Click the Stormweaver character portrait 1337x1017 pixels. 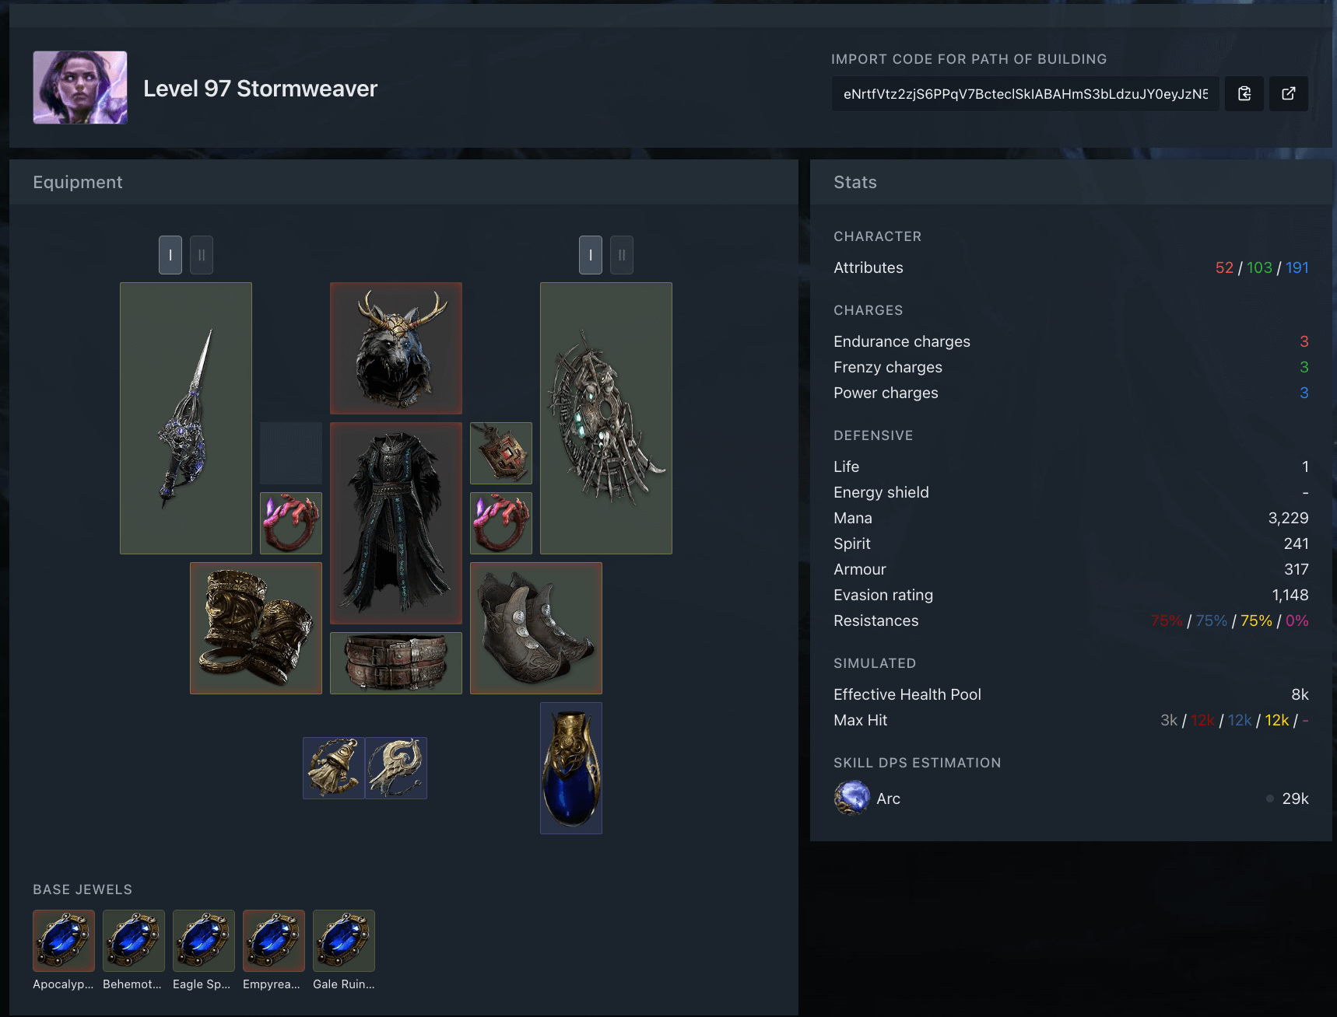tap(80, 88)
